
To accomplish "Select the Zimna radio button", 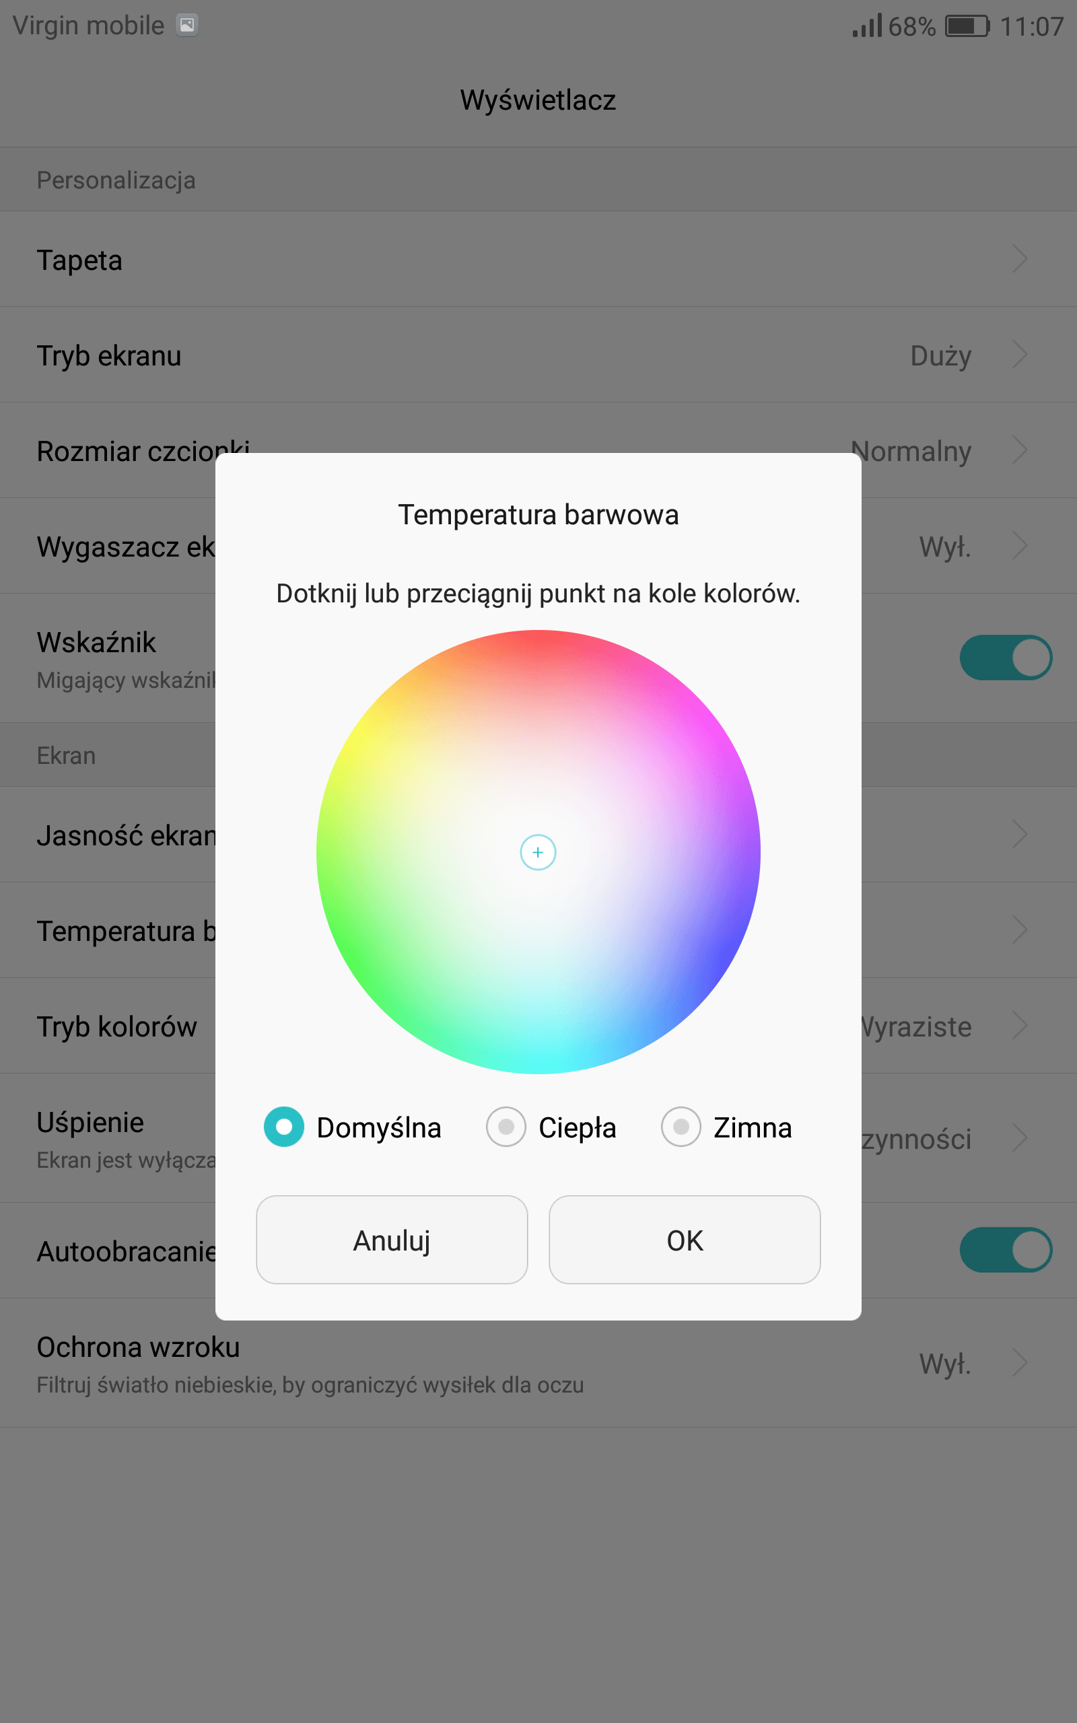I will click(681, 1127).
